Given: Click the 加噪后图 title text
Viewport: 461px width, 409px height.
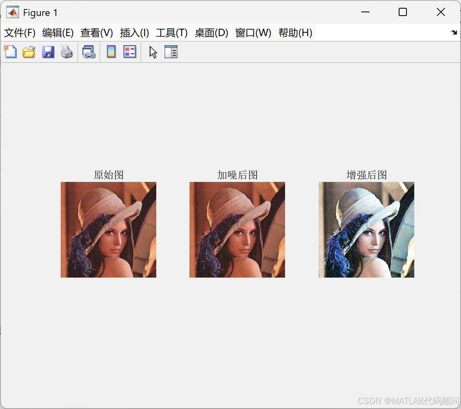Looking at the screenshot, I should [x=237, y=175].
